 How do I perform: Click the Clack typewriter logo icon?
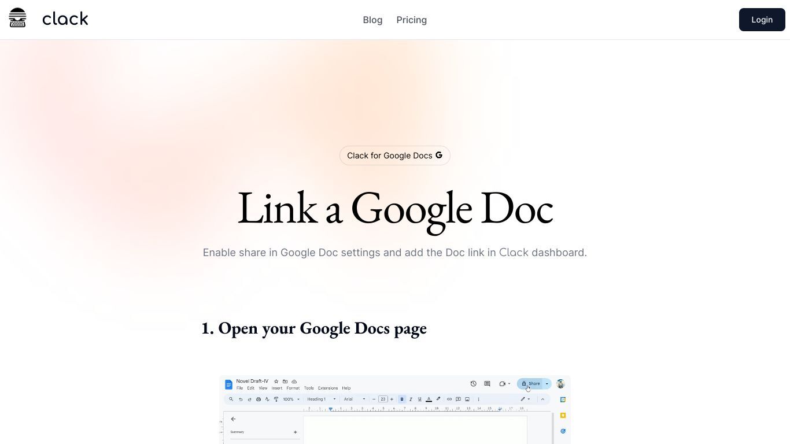point(17,18)
